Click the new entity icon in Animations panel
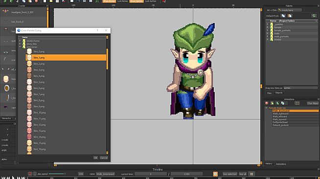The height and width of the screenshot is (179, 320). (x=272, y=103)
